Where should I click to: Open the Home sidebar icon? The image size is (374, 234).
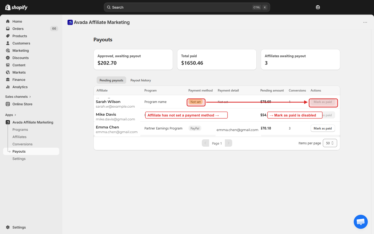[x=8, y=21]
